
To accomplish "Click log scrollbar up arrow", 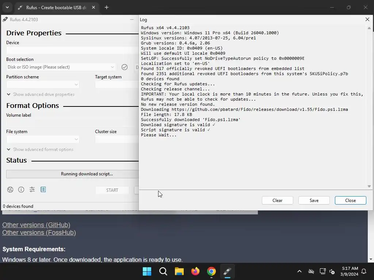I will point(369,28).
